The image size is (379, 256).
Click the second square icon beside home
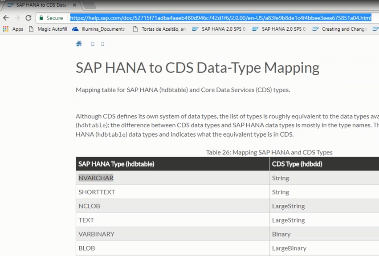point(102,44)
